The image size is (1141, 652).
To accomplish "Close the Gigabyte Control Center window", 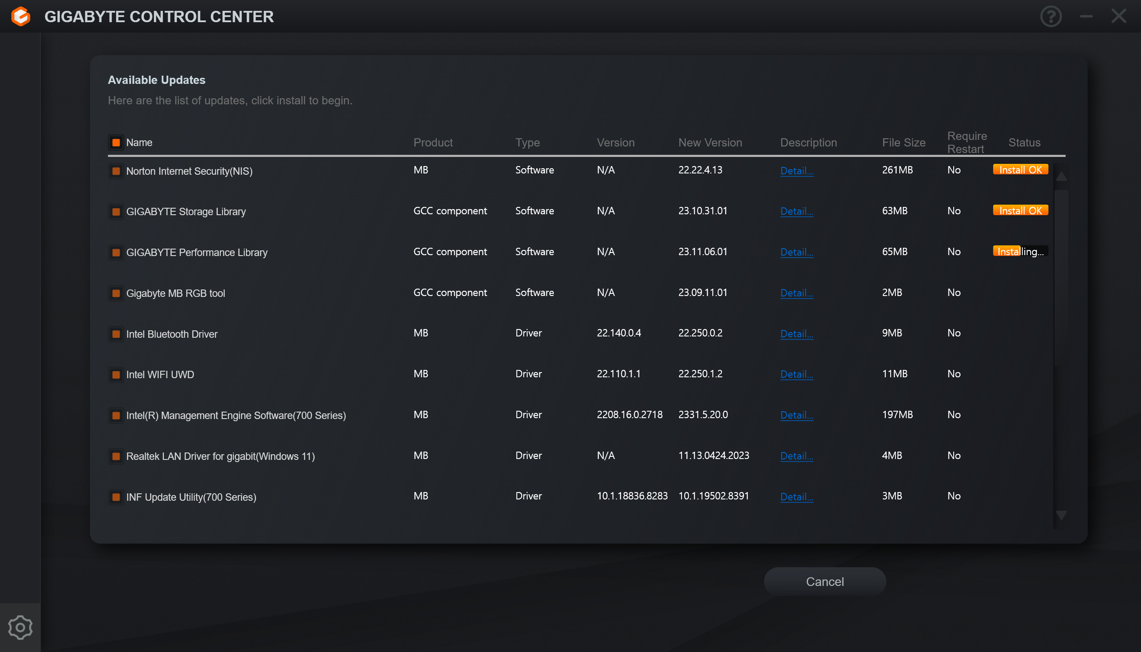I will [x=1118, y=17].
